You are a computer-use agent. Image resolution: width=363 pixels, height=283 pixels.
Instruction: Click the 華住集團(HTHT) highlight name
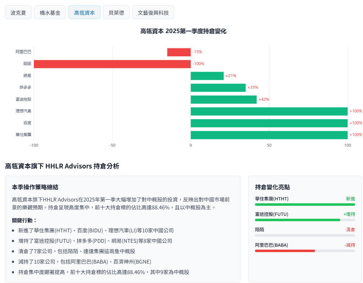[x=272, y=199]
